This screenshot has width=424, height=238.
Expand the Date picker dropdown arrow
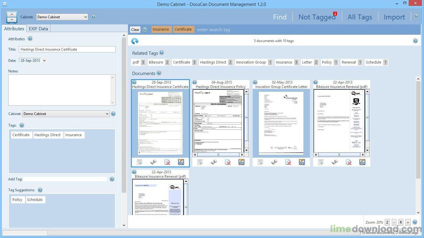[44, 61]
